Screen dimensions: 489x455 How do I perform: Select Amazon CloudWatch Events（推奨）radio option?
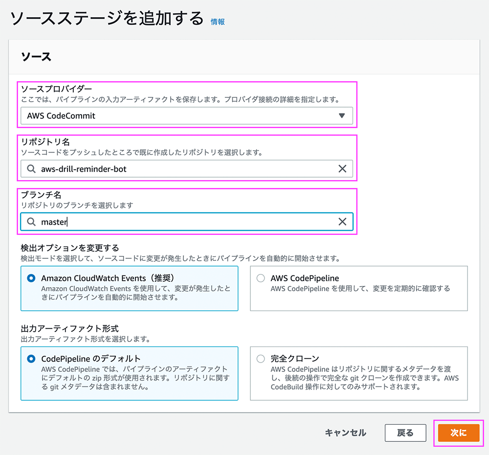31,278
